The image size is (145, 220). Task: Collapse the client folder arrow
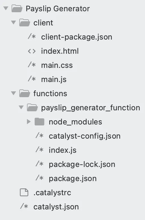coord(13,23)
